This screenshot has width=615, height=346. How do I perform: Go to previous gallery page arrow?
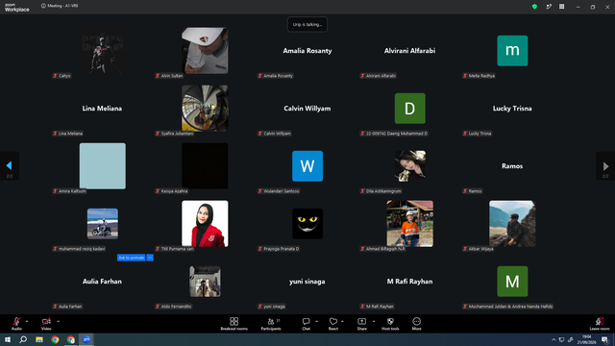point(10,166)
